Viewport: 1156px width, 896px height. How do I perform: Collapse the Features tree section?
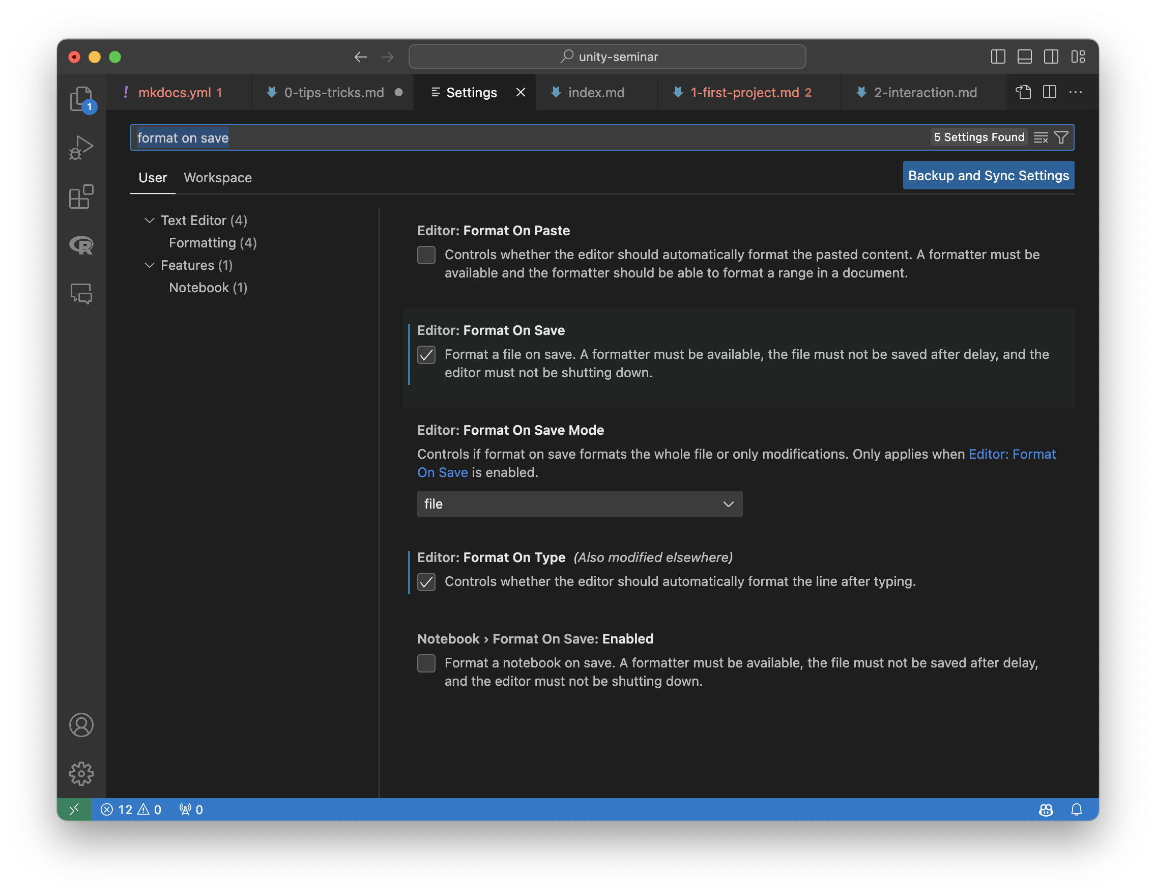click(x=150, y=265)
